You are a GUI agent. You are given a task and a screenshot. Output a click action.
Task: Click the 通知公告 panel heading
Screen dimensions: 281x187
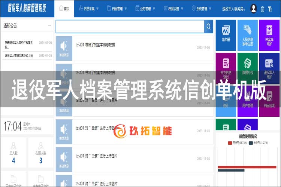(10, 25)
